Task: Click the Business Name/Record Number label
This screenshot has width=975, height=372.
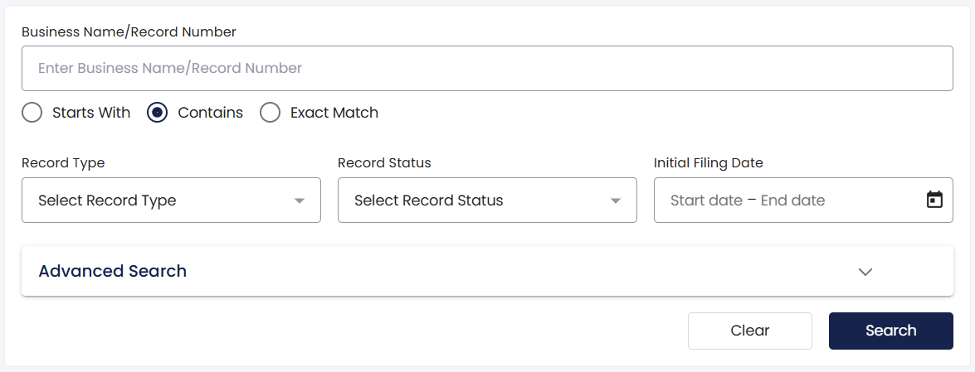Action: point(129,31)
